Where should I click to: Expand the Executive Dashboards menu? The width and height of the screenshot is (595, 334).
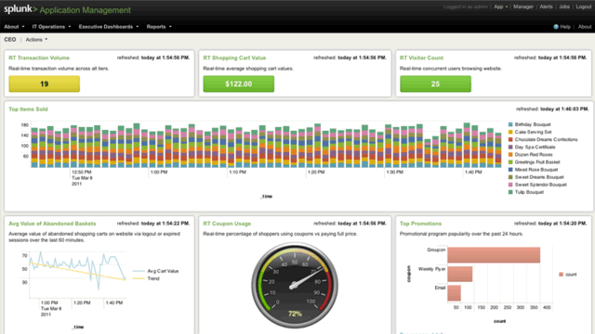(109, 27)
